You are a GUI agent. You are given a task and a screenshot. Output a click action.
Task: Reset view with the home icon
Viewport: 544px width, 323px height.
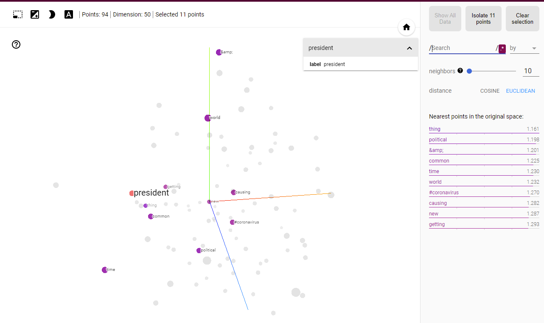click(x=406, y=27)
